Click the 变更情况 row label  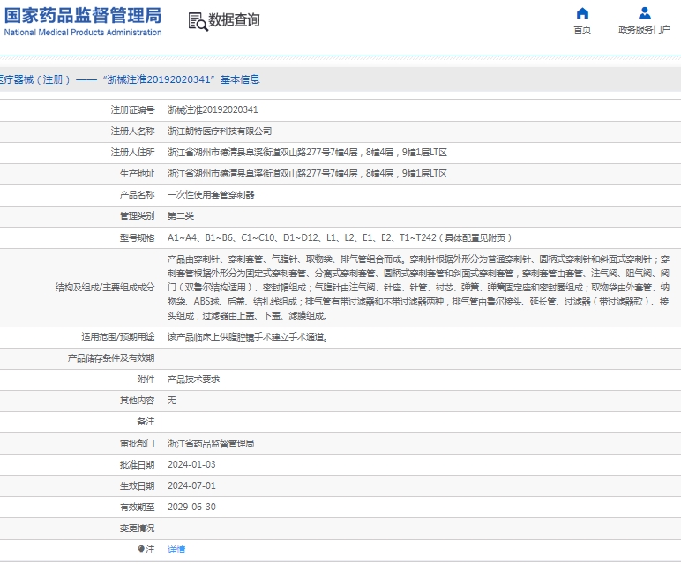point(138,529)
